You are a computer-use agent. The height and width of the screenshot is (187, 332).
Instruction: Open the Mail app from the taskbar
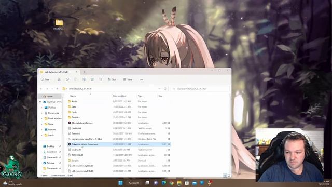click(x=195, y=183)
